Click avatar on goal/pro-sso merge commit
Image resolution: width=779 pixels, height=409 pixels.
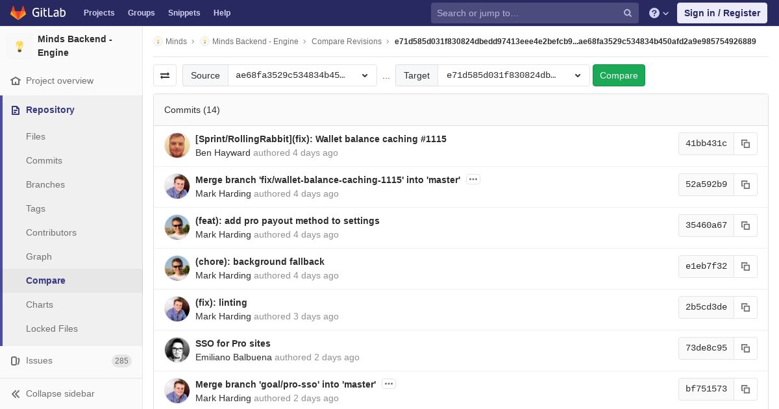(x=177, y=391)
